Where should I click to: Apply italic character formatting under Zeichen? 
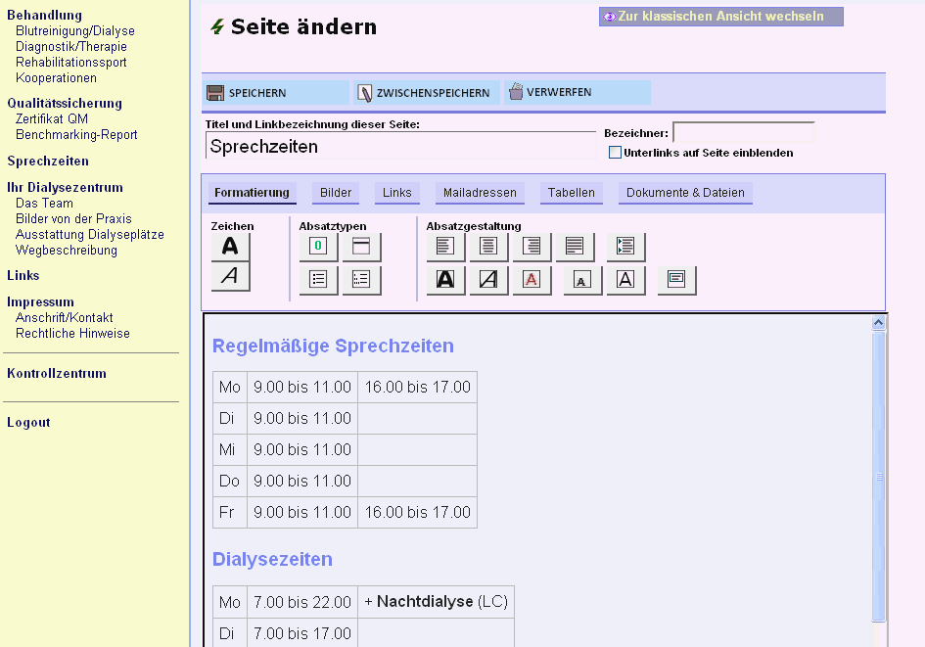coord(230,276)
